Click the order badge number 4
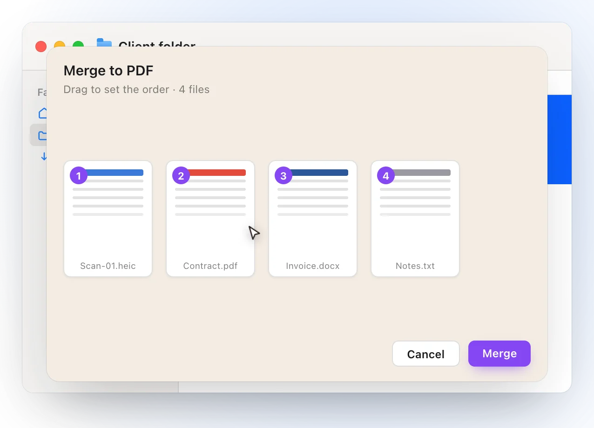 coord(386,175)
